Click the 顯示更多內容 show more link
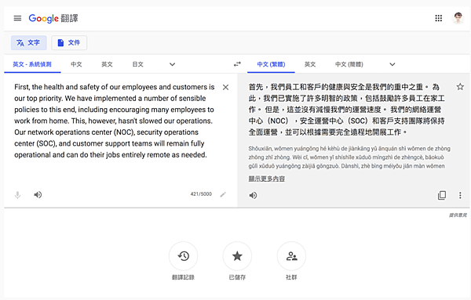 click(266, 179)
